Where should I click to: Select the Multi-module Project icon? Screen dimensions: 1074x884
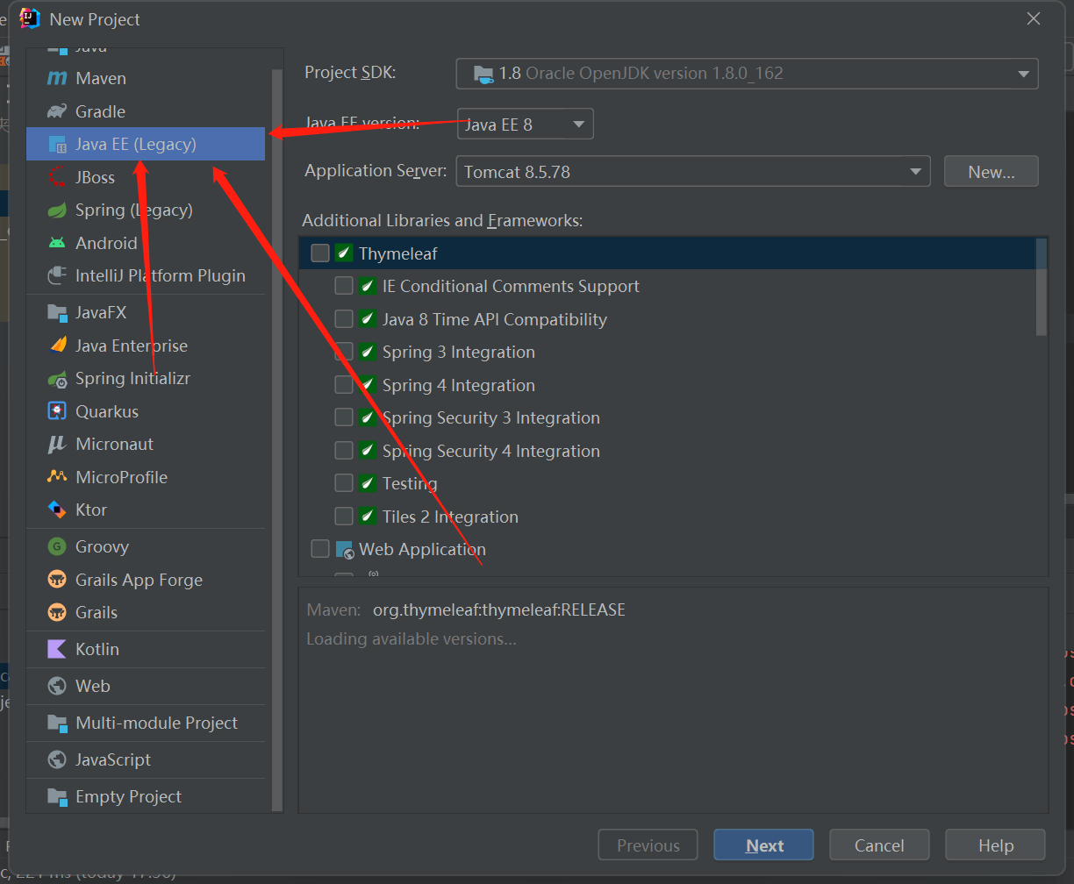[x=57, y=724]
